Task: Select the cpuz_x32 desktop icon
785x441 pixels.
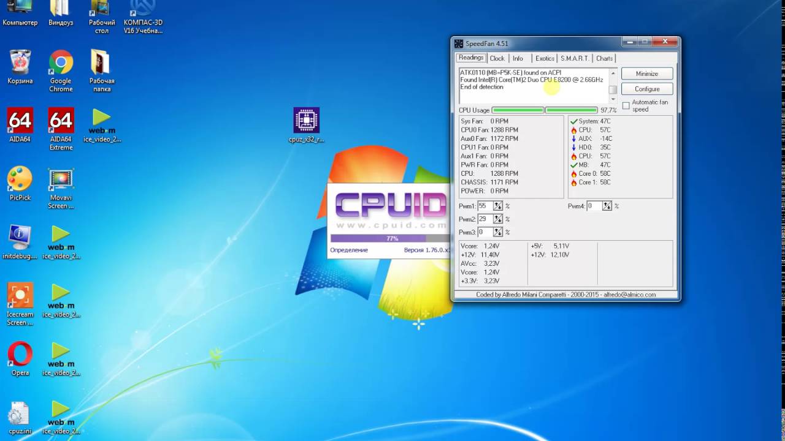Action: (306, 126)
